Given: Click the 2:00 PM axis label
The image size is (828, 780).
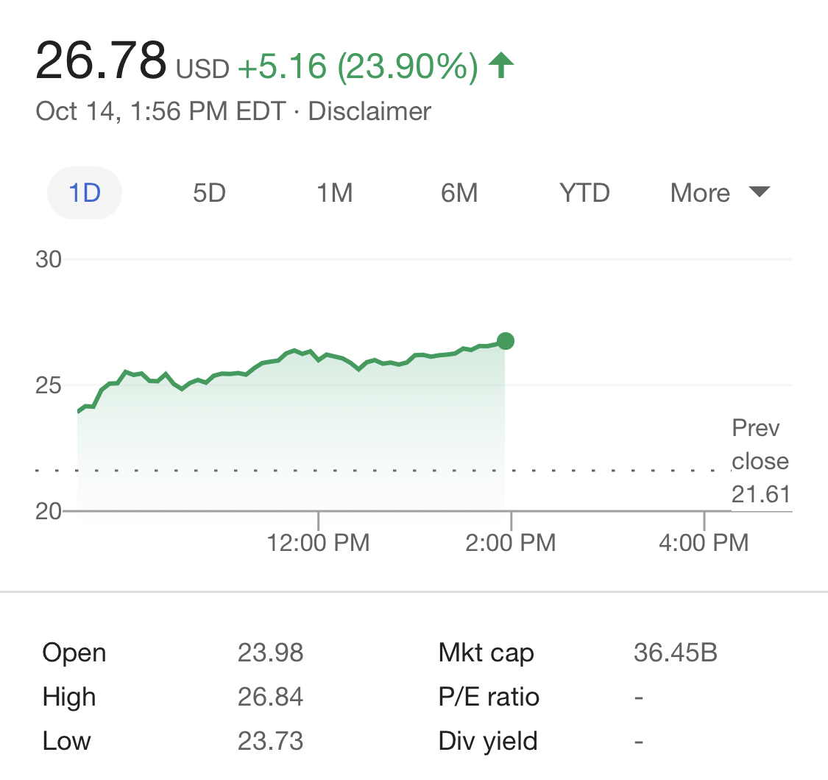Looking at the screenshot, I should tap(511, 544).
